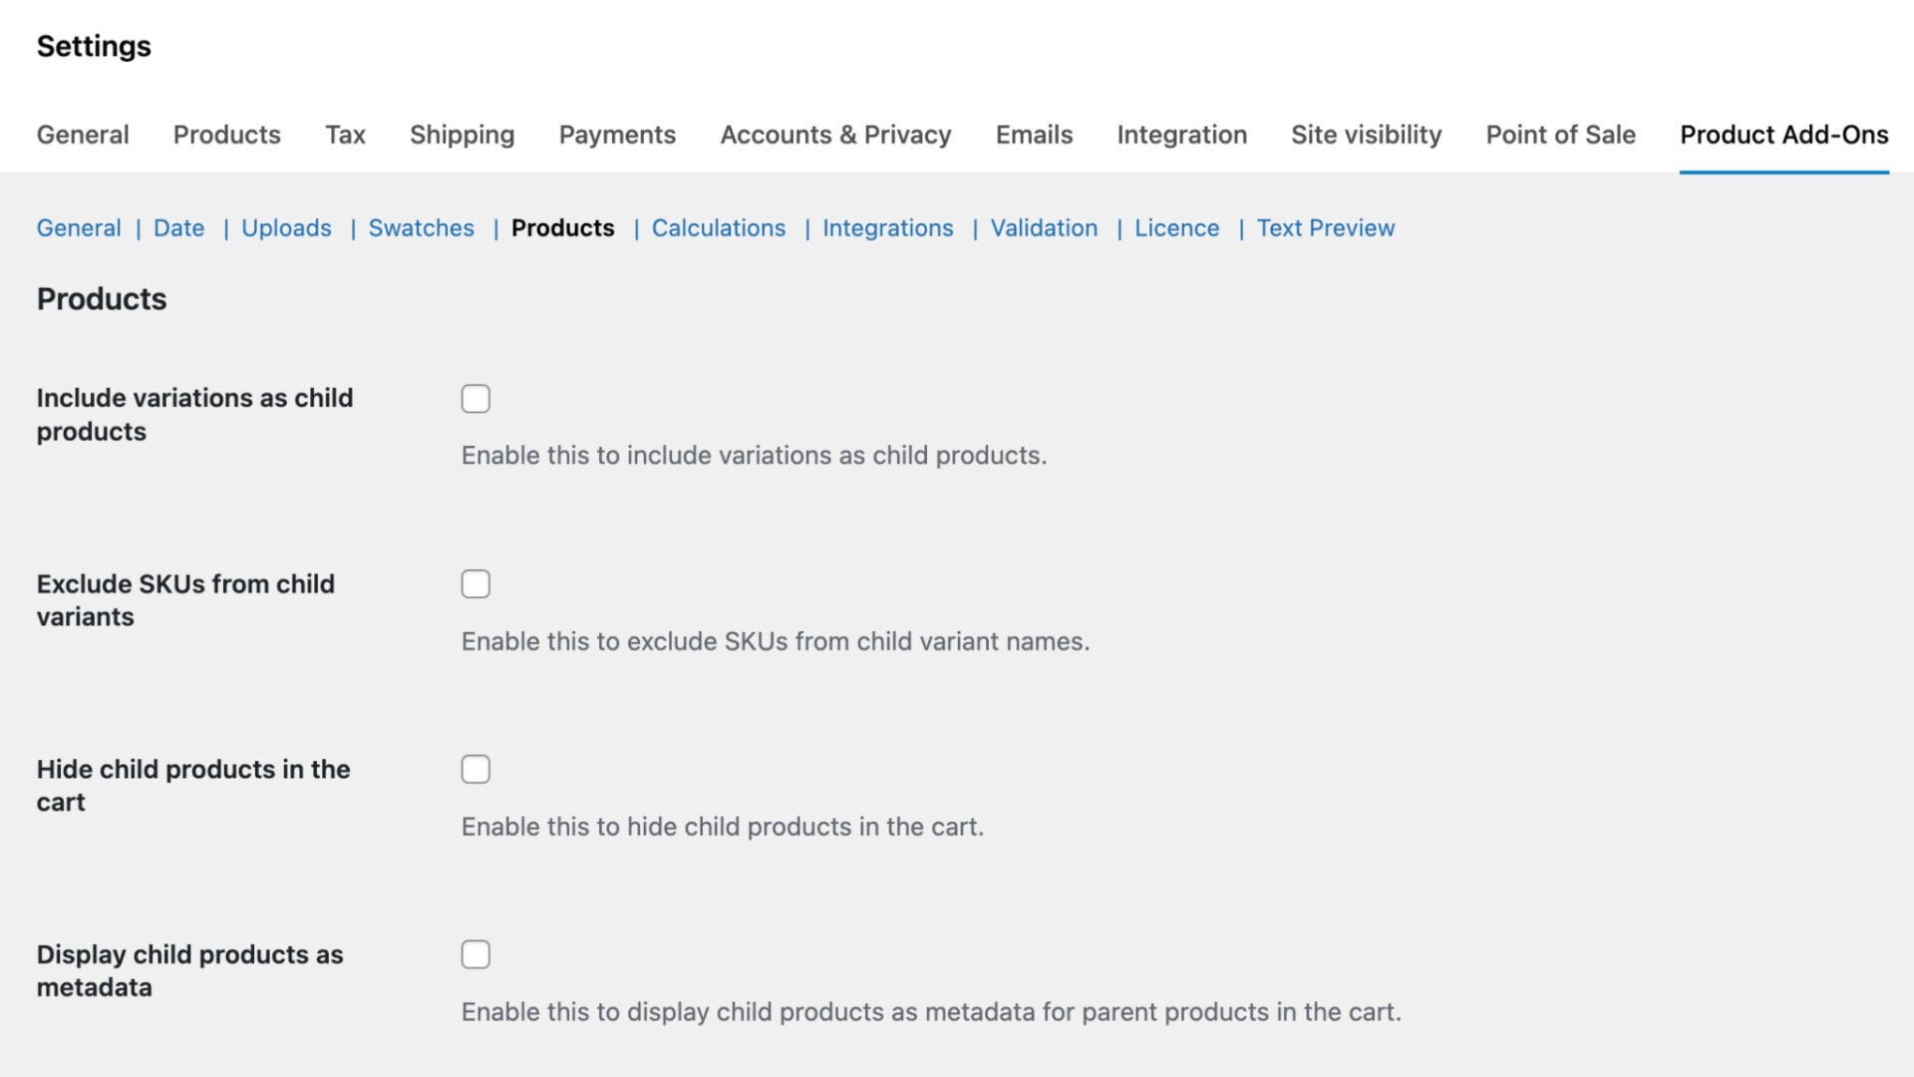This screenshot has width=1914, height=1077.
Task: Enable 'Hide child products in the cart'
Action: pyautogui.click(x=476, y=769)
